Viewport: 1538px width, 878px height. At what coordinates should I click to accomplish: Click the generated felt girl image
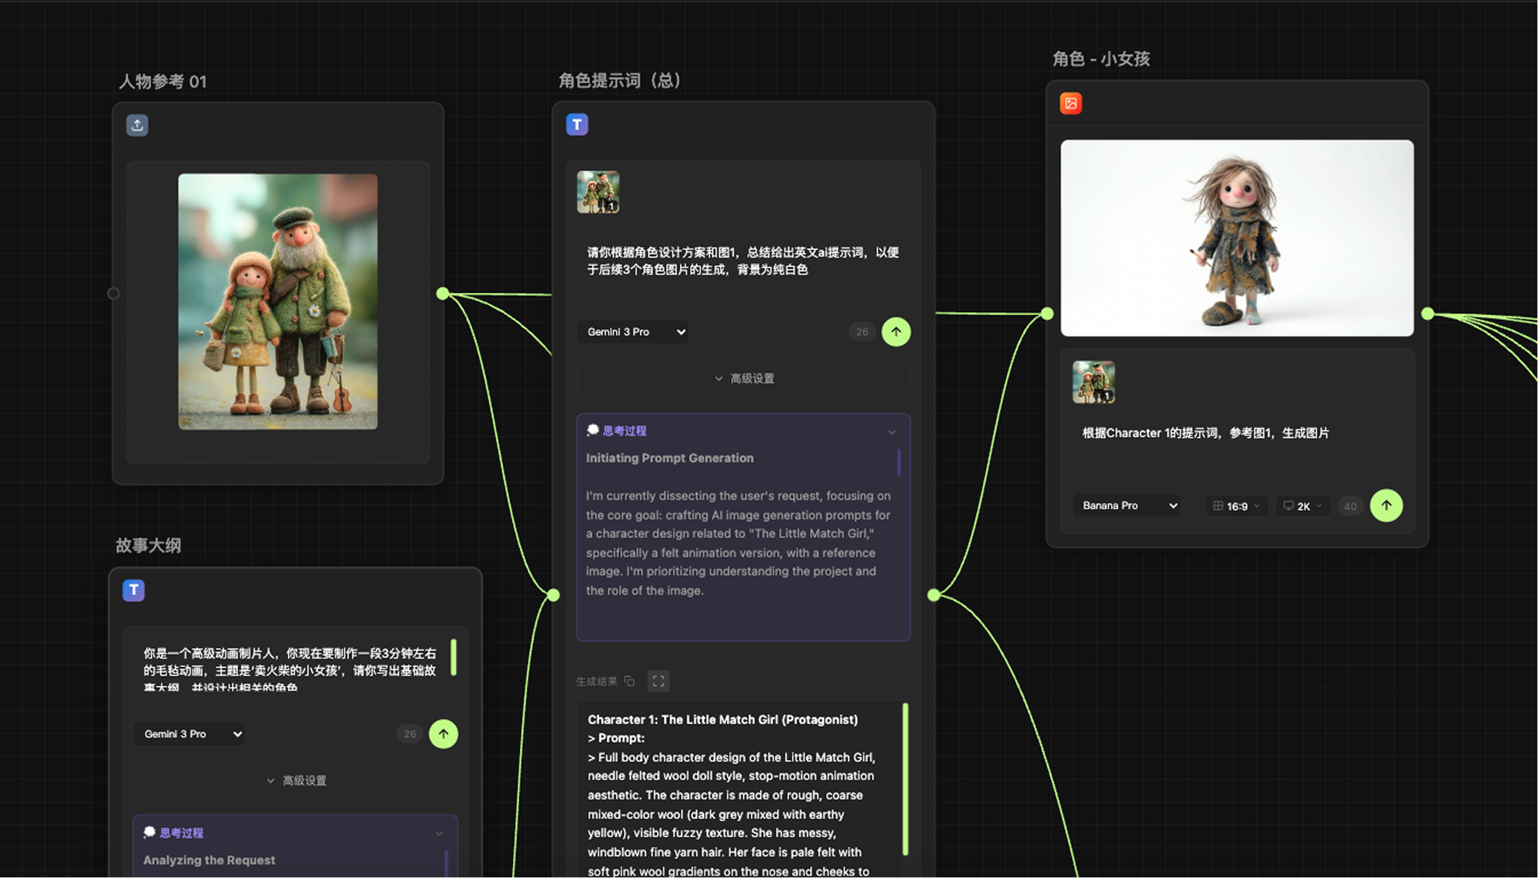[x=1236, y=238]
